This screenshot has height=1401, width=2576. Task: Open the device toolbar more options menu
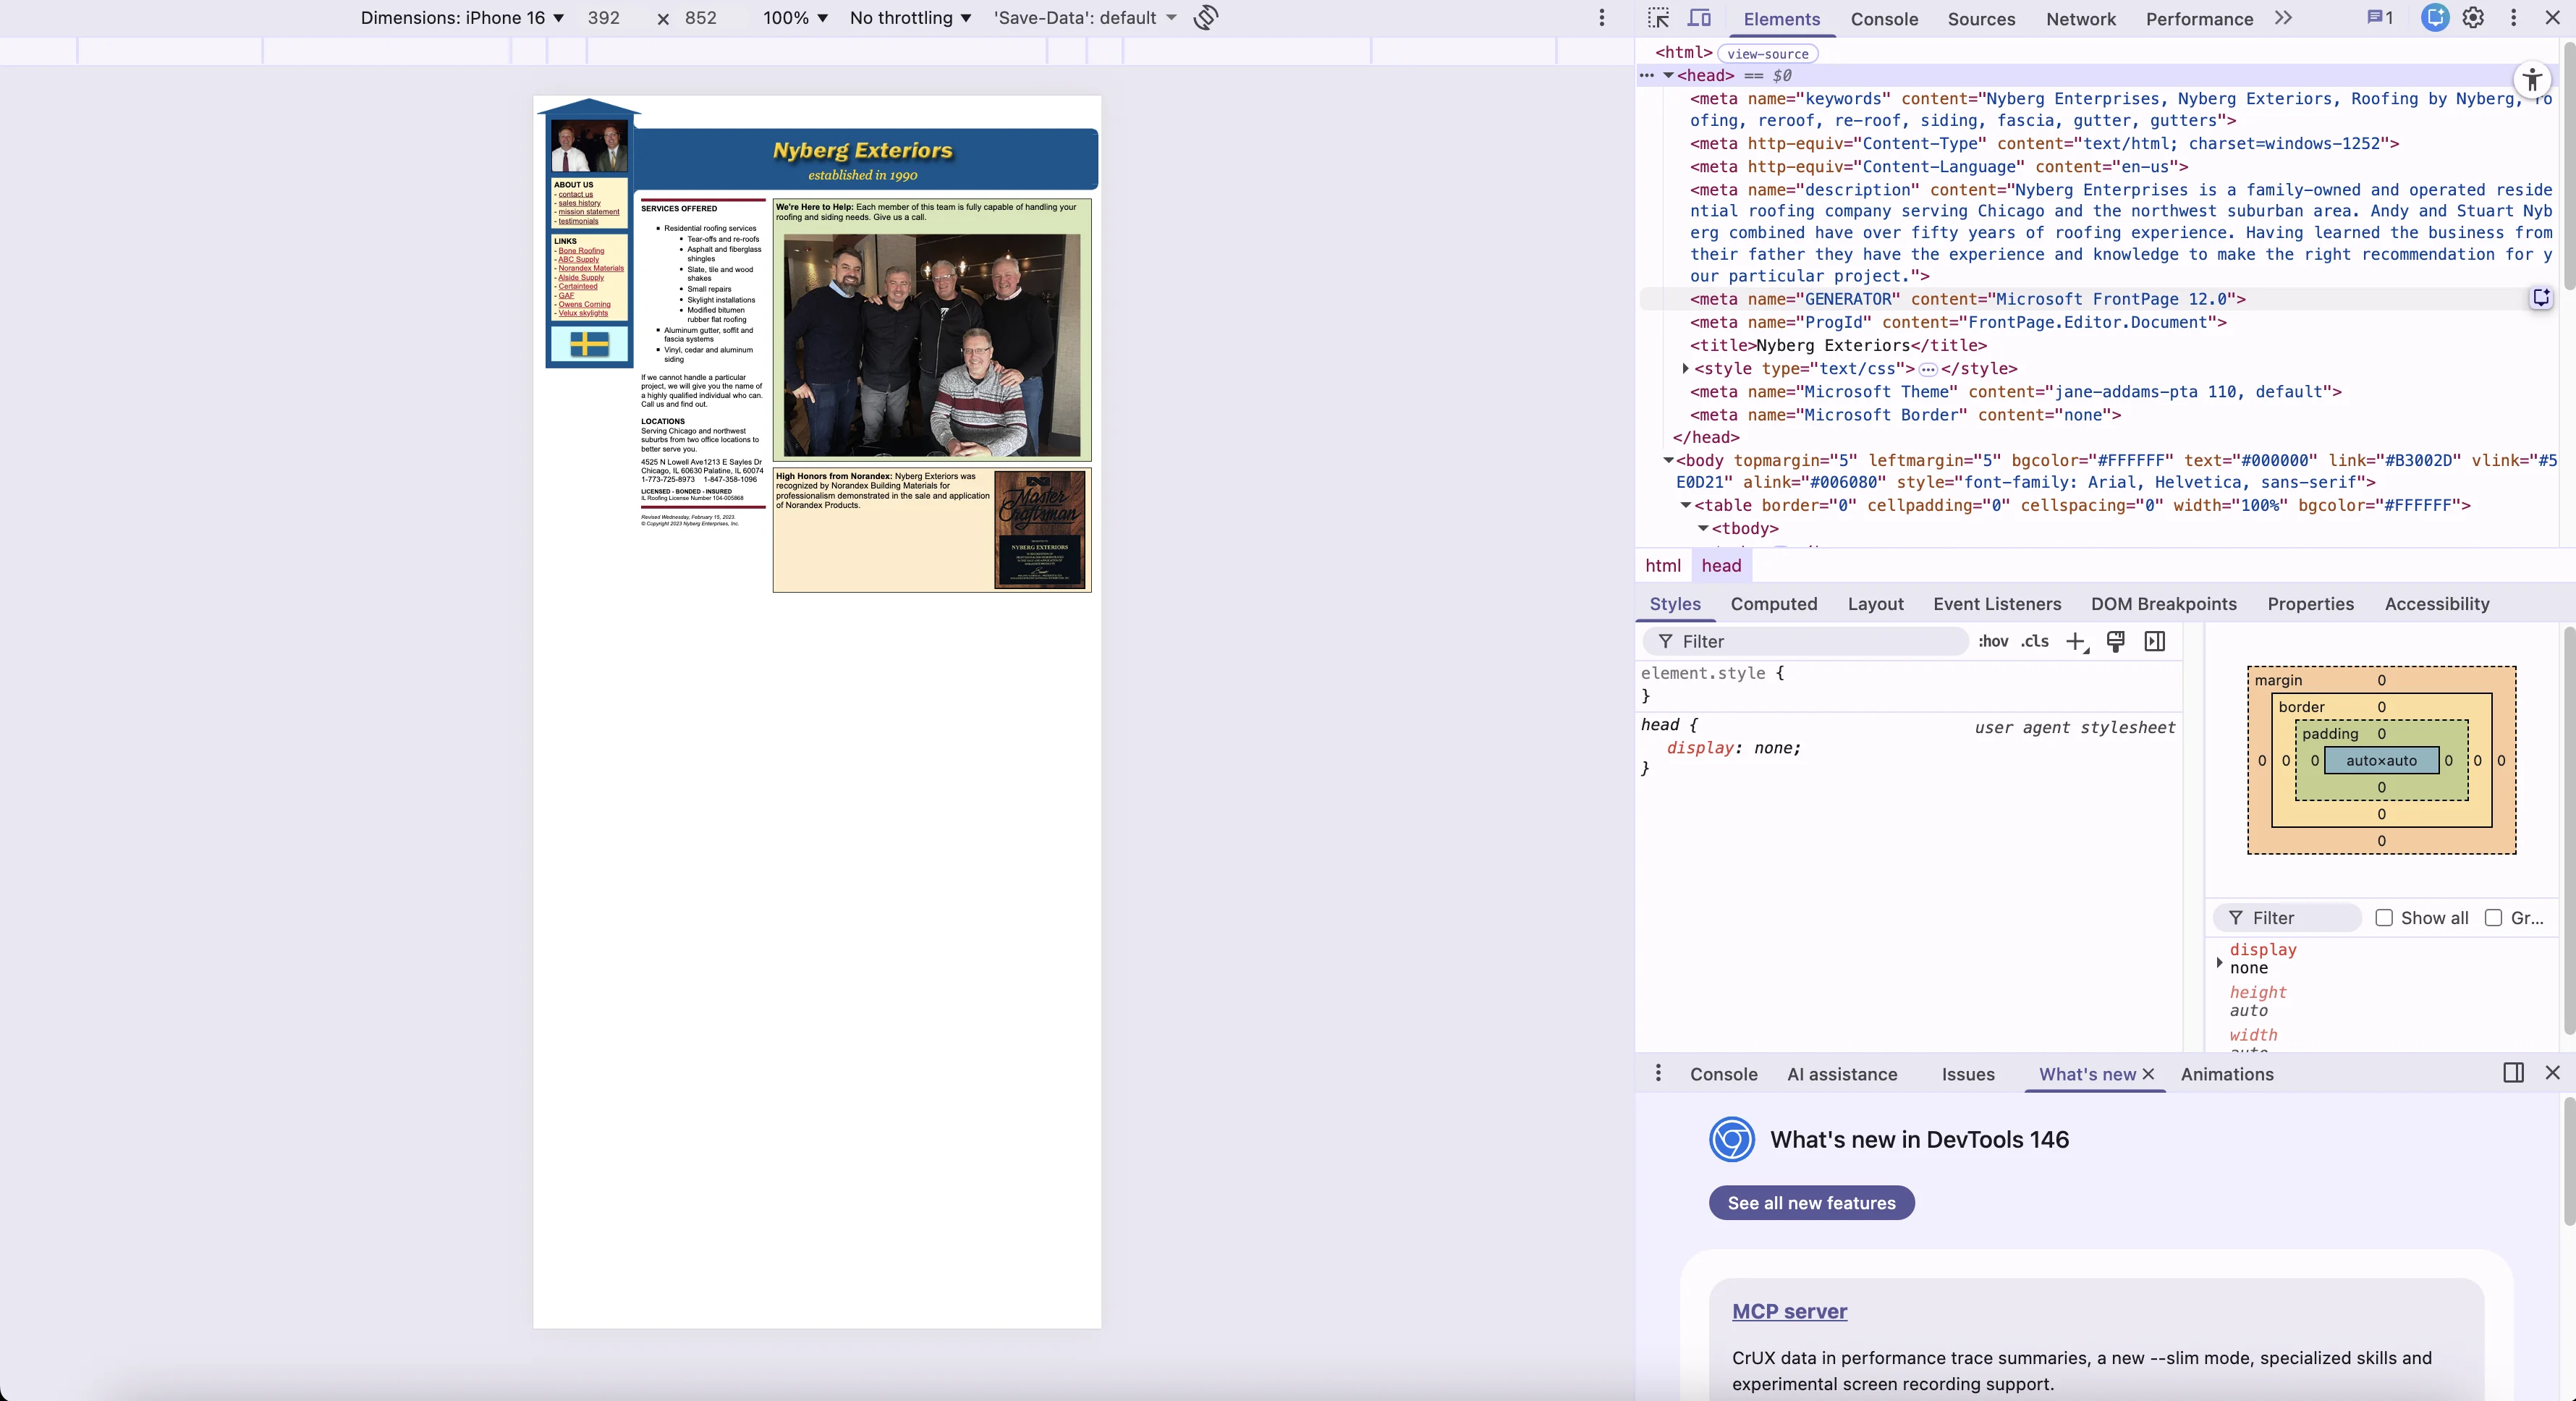pyautogui.click(x=1602, y=18)
